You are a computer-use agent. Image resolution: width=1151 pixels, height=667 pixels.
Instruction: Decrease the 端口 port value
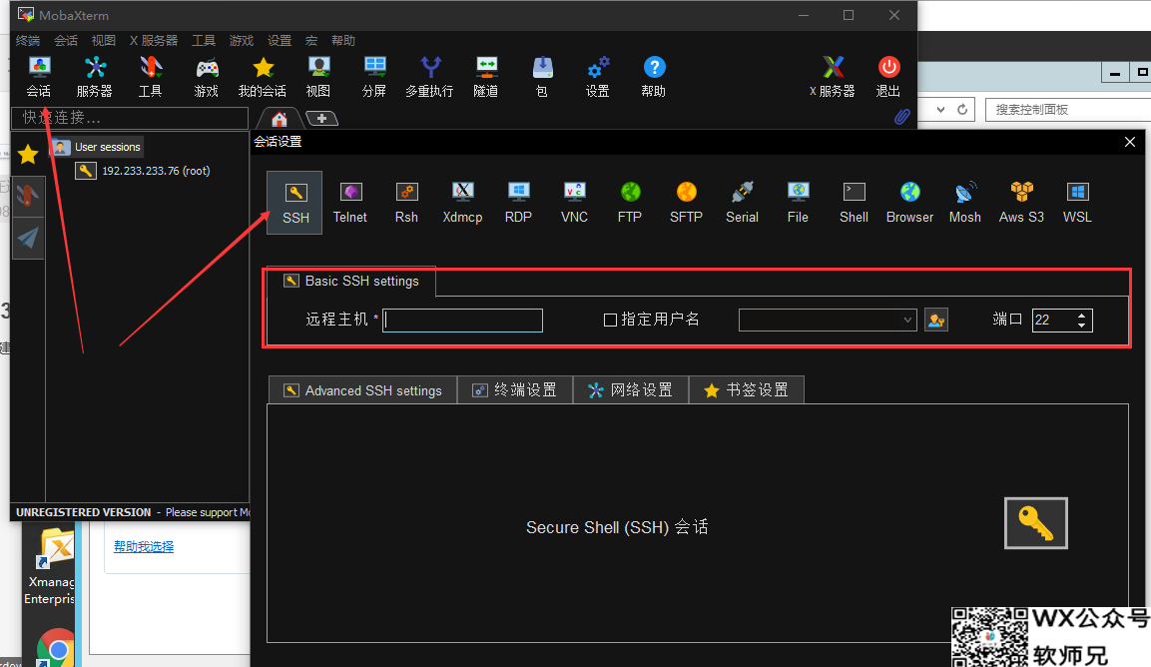pos(1082,325)
